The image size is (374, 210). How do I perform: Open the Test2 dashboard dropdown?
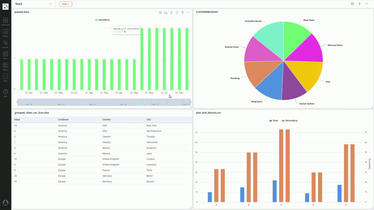point(33,4)
